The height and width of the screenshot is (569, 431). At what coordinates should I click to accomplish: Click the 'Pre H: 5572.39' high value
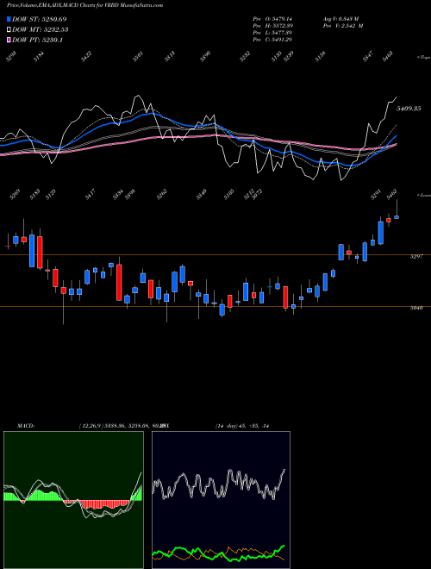click(272, 26)
